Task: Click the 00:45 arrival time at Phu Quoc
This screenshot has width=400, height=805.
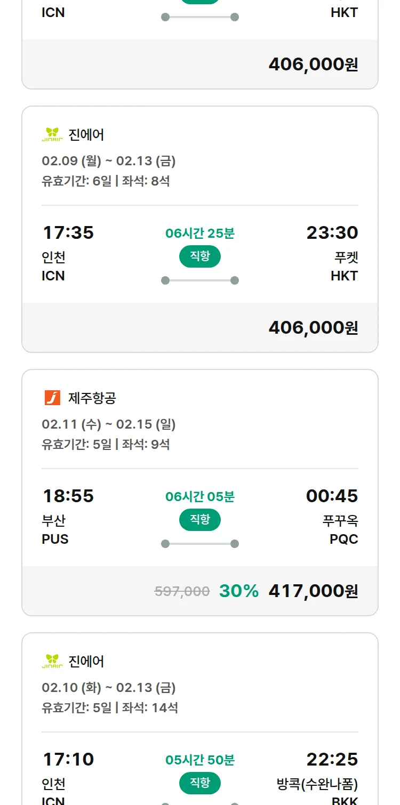Action: click(332, 496)
